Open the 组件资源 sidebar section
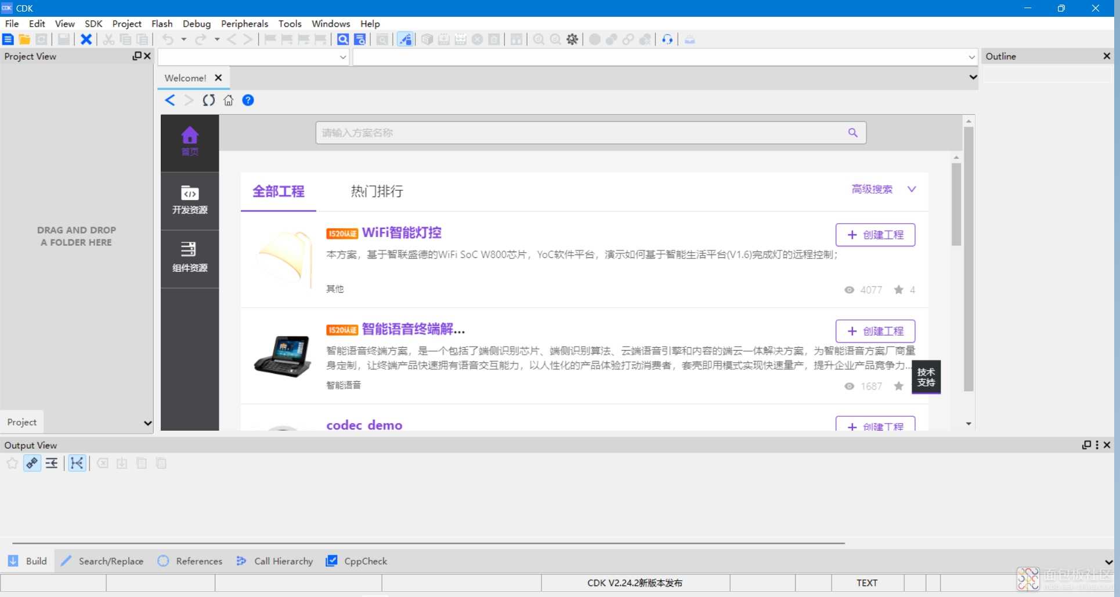Image resolution: width=1120 pixels, height=597 pixels. [190, 259]
